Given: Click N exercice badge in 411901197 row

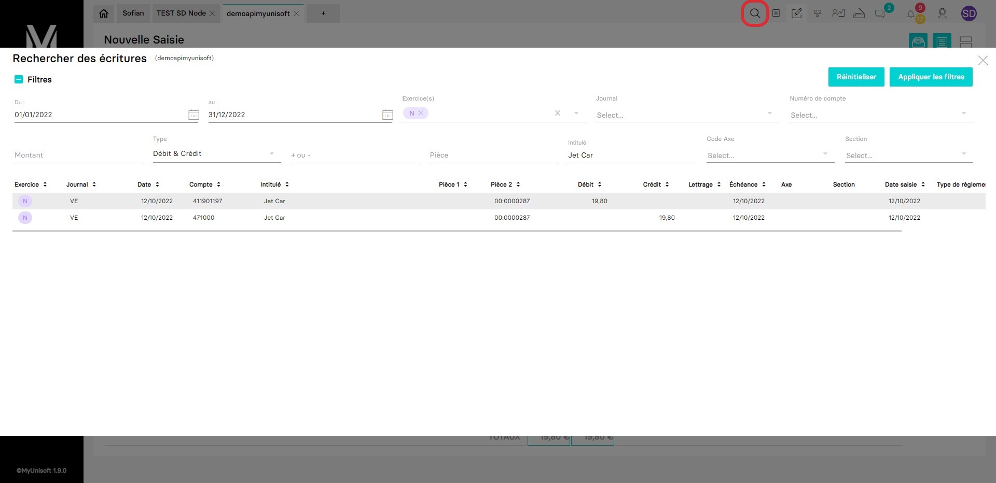Looking at the screenshot, I should [25, 201].
